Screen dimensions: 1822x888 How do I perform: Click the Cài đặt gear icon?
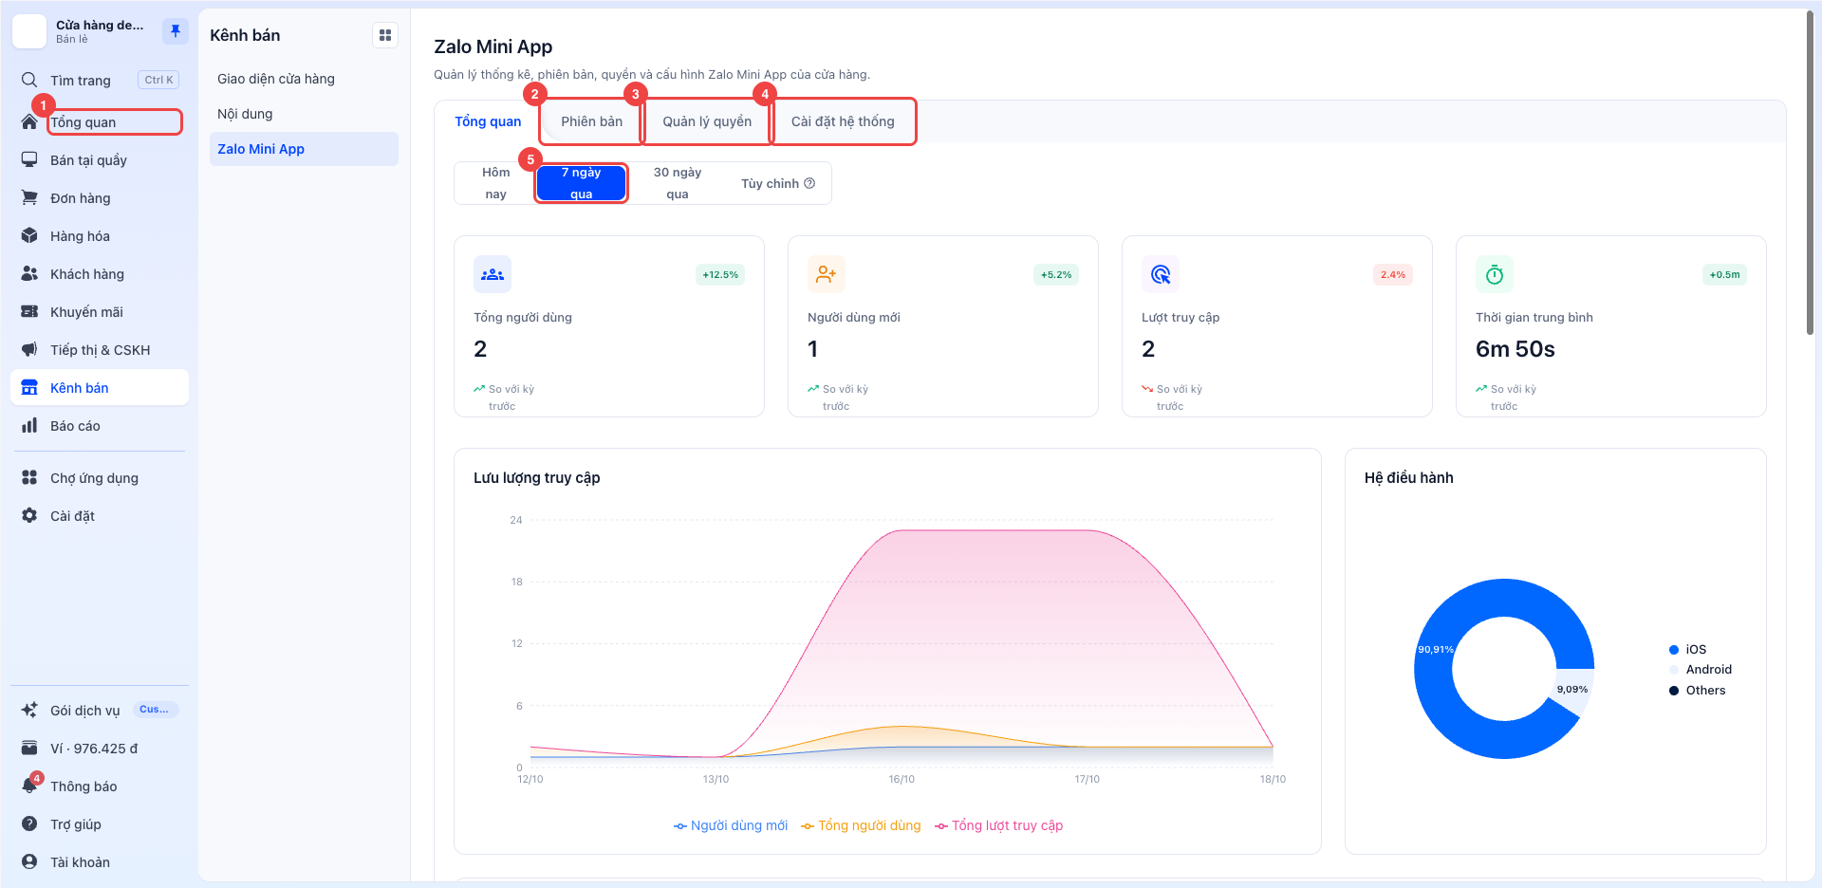[x=29, y=515]
